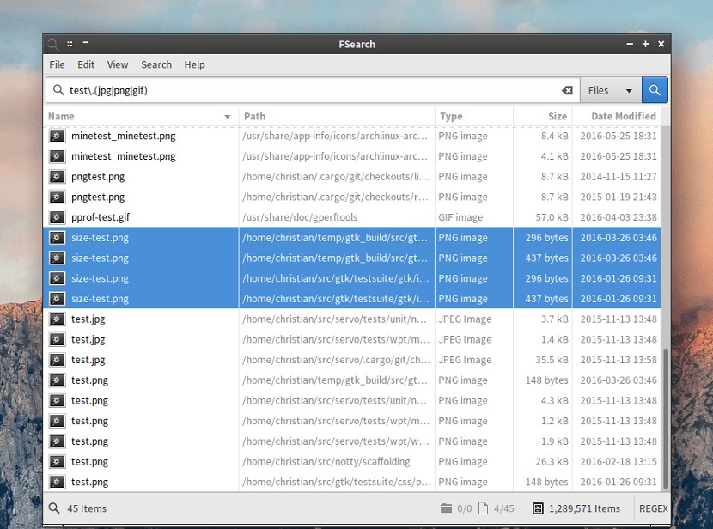
Task: Click the magnifier icon inside the search field
Action: pos(58,90)
